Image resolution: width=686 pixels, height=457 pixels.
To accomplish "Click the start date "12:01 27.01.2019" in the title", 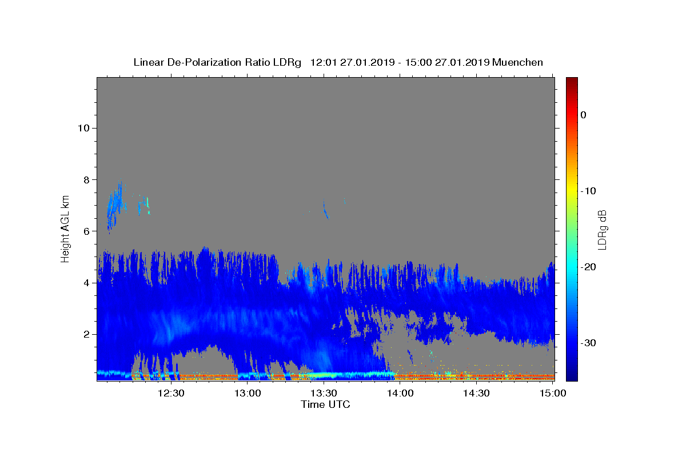I will [350, 62].
